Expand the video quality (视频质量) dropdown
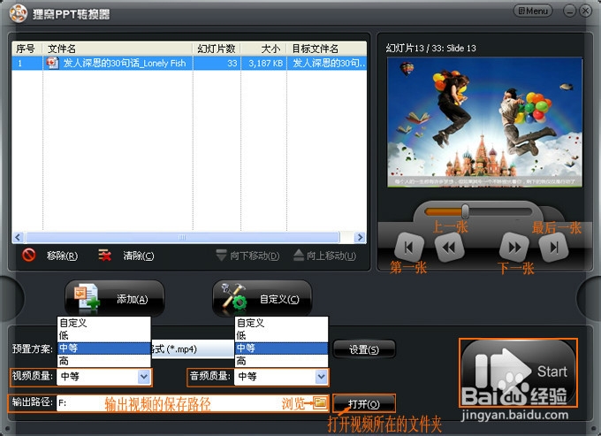This screenshot has height=436, width=601. (144, 377)
